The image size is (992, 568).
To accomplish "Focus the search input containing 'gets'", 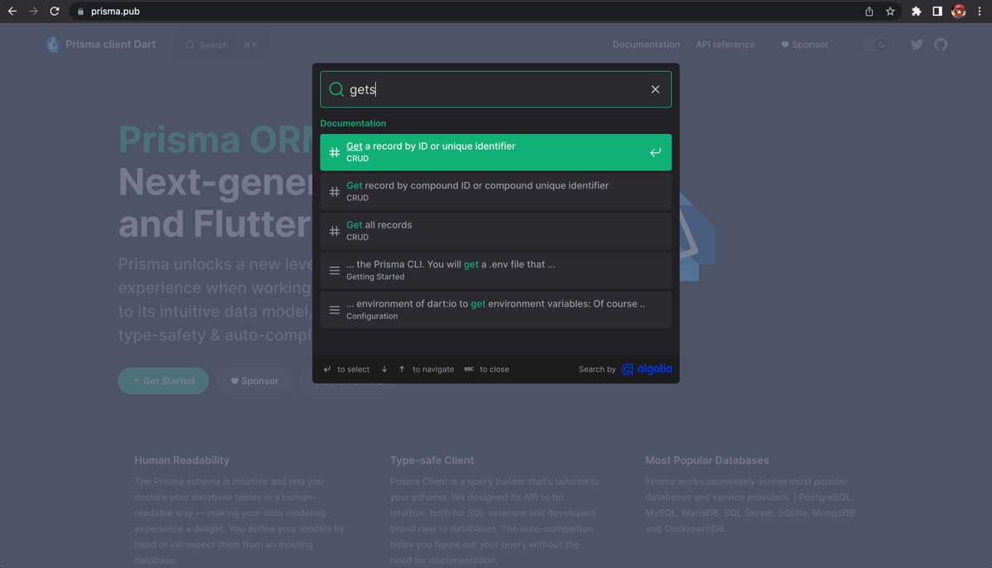I will 496,89.
